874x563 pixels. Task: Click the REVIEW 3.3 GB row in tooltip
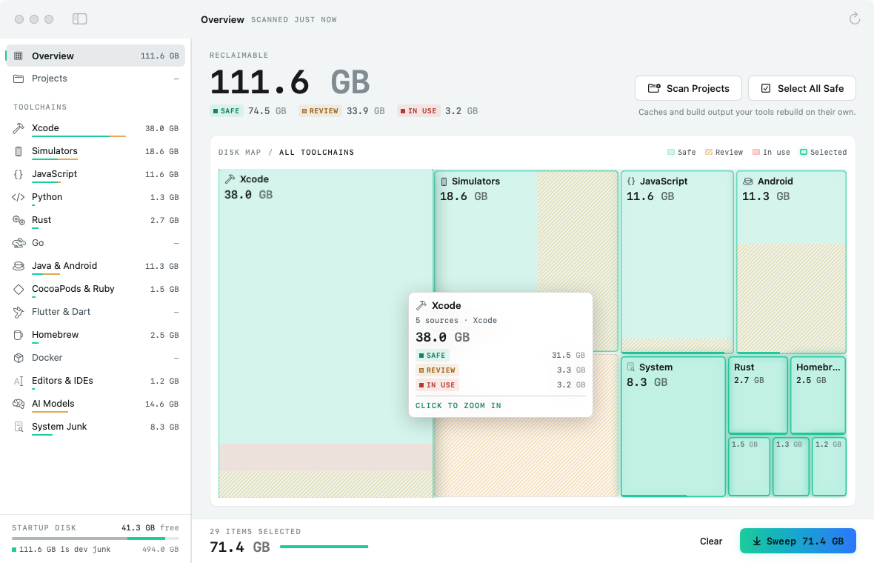tap(501, 370)
